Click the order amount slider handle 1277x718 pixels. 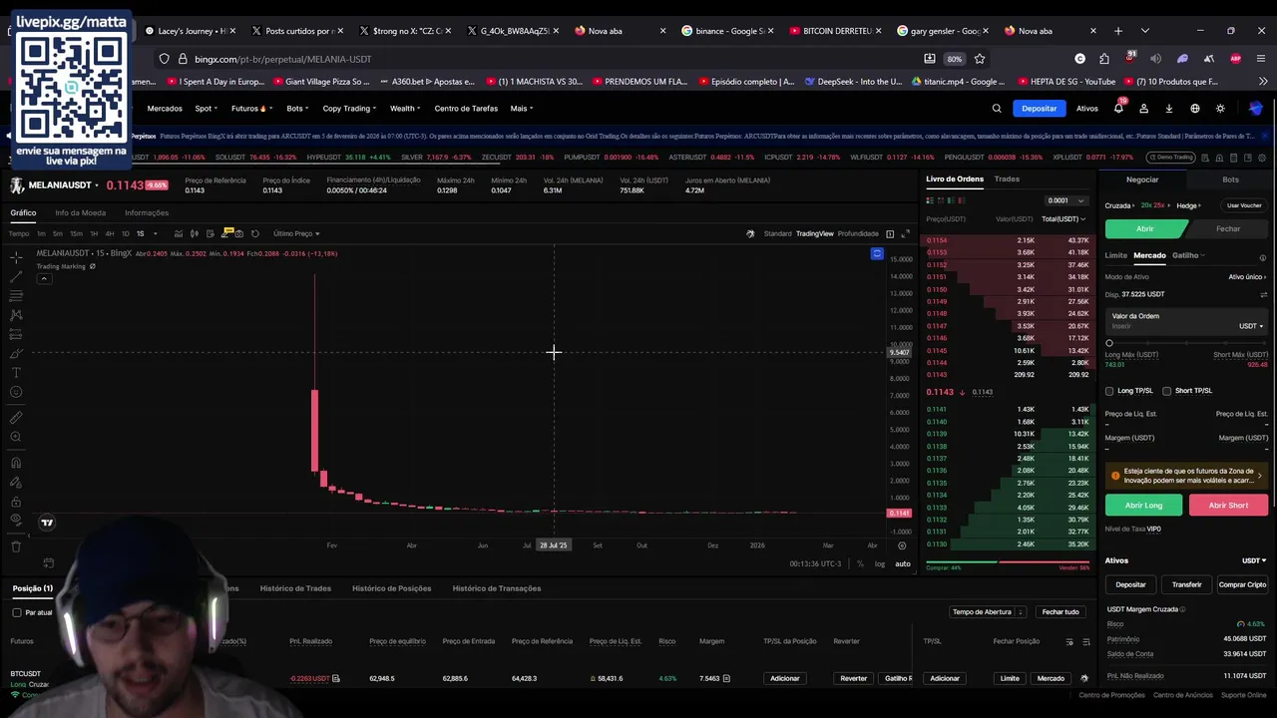tap(1108, 343)
